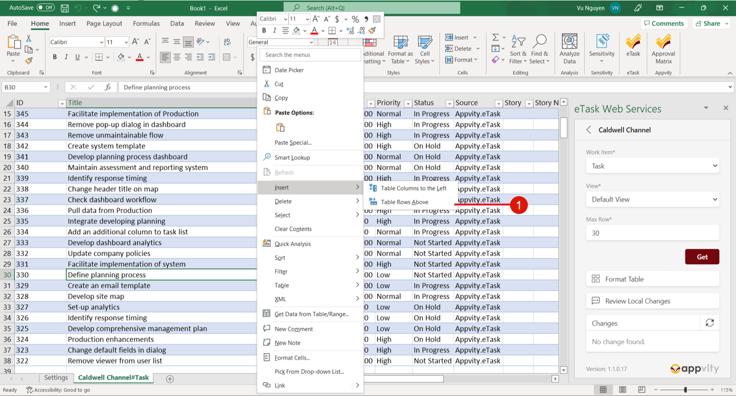
Task: Adjust the zoom slider in status bar
Action: 685,390
